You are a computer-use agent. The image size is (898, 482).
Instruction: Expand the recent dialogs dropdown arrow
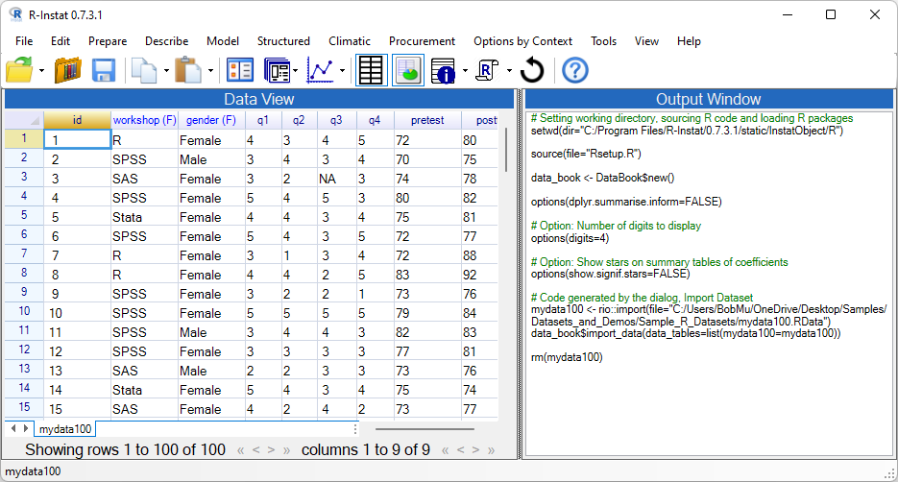pos(296,71)
